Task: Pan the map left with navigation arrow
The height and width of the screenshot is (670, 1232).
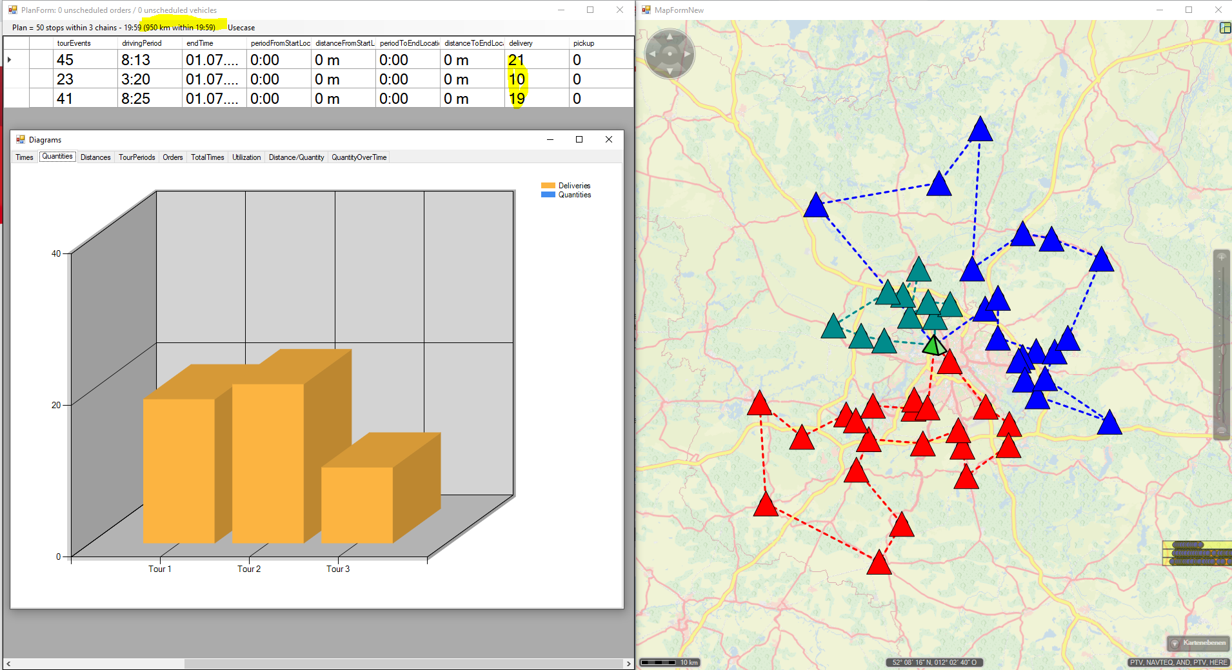Action: point(652,54)
